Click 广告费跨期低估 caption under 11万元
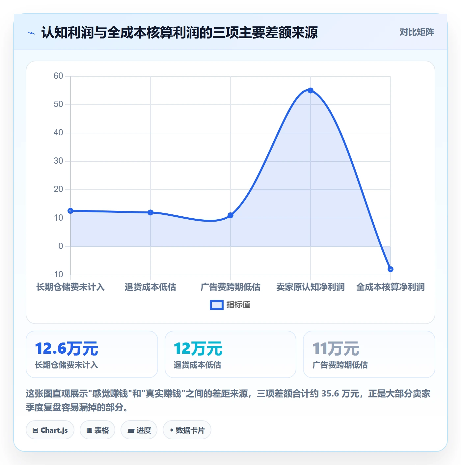Image resolution: width=461 pixels, height=465 pixels. pyautogui.click(x=340, y=365)
